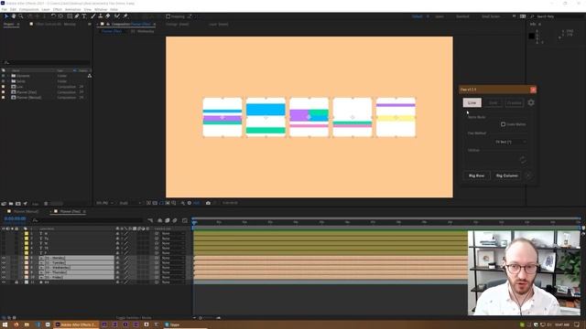Open Flex panel settings gear
The width and height of the screenshot is (586, 329).
click(x=531, y=102)
